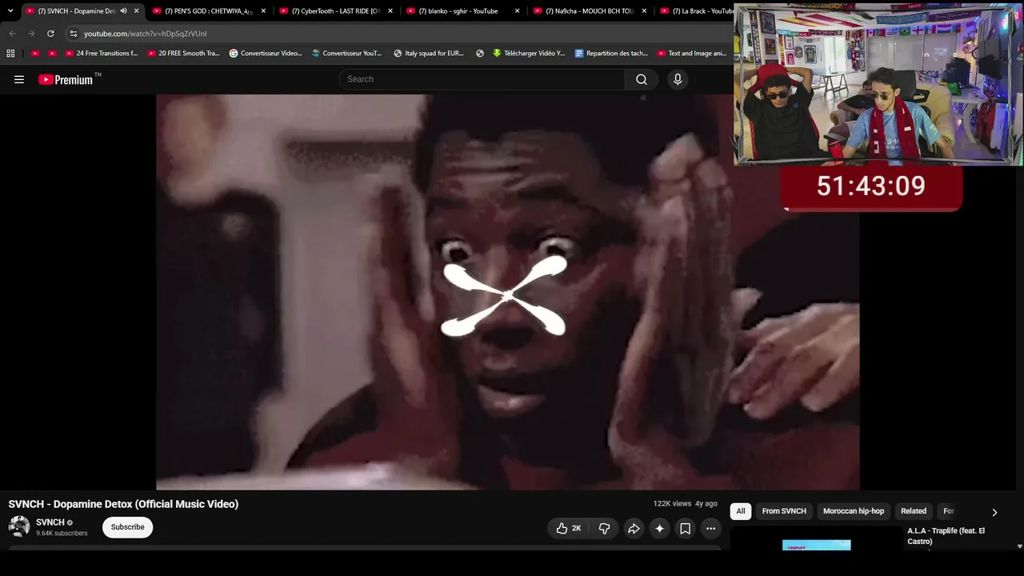Select the Related filter chip
Screen dimensions: 1024x576
[914, 511]
